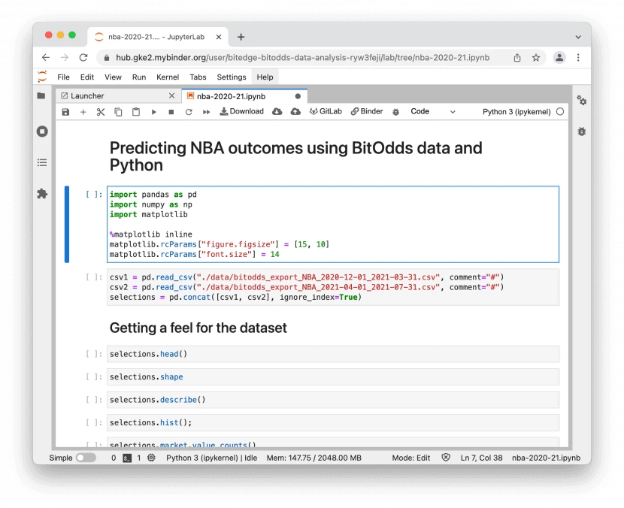Open the Tabs menu
Viewport: 624px width, 508px height.
click(198, 77)
